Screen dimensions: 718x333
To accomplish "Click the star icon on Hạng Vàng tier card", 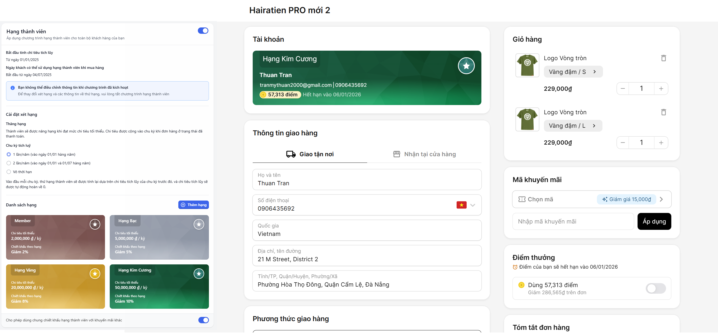I will [95, 274].
